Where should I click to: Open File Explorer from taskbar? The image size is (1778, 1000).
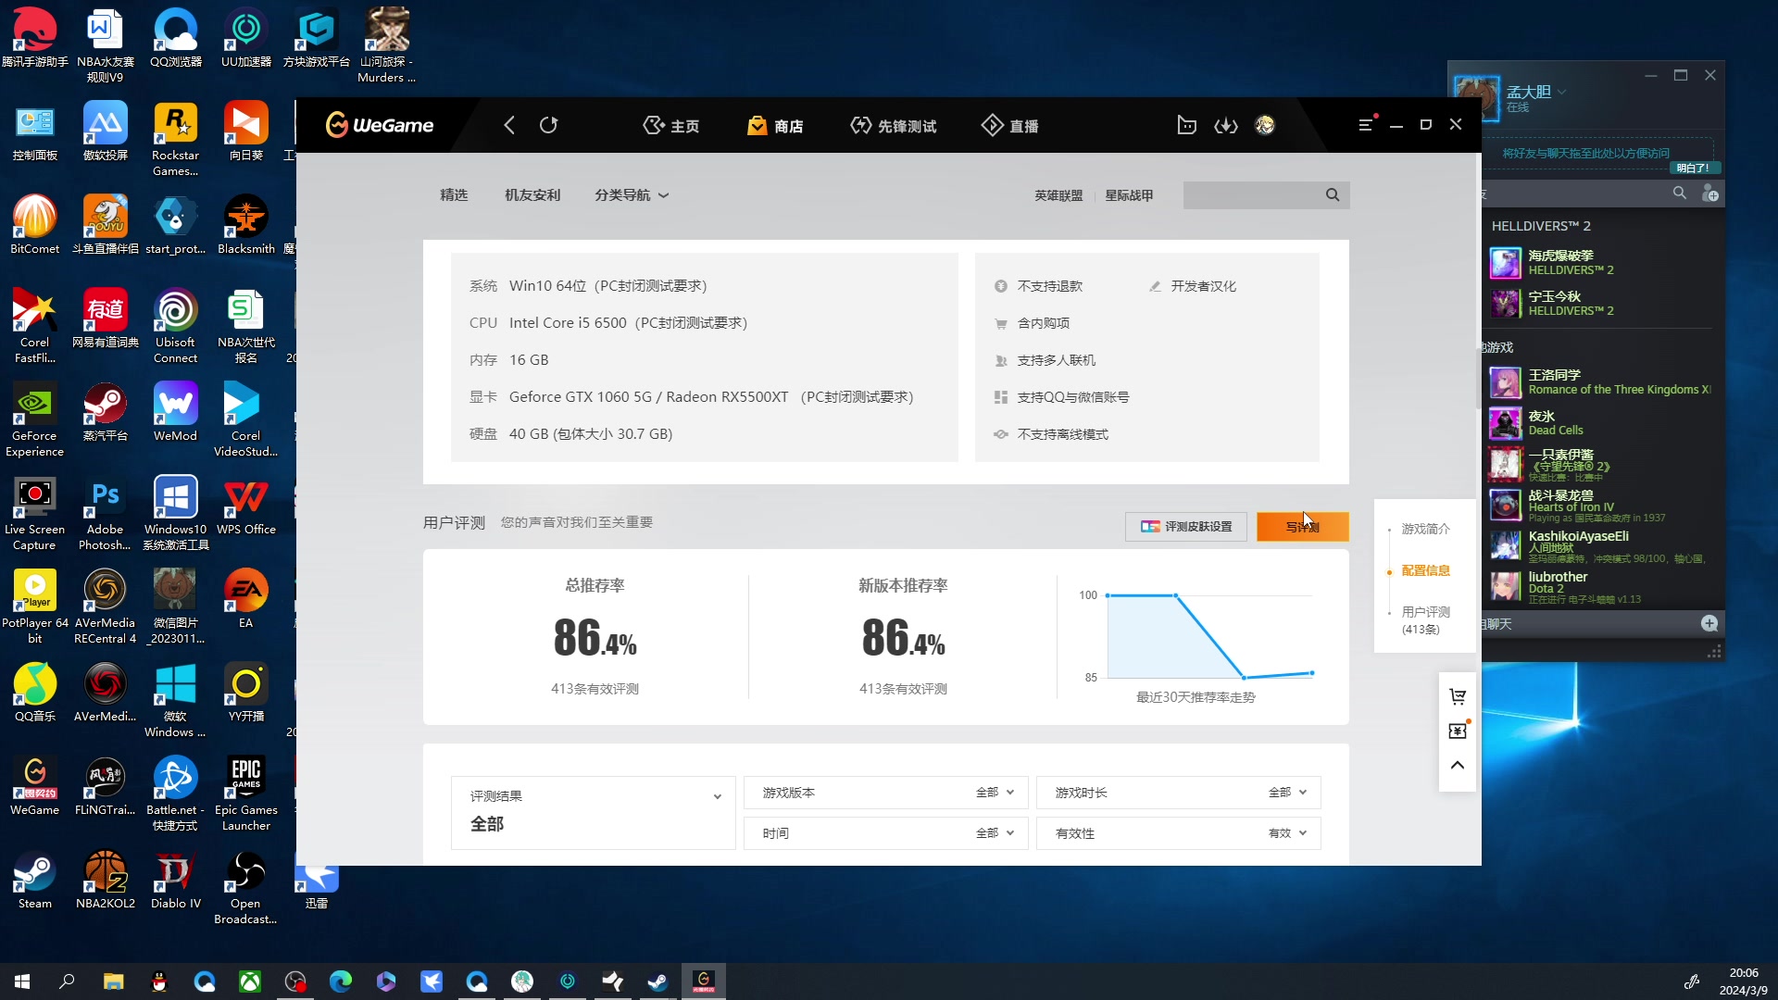[113, 981]
